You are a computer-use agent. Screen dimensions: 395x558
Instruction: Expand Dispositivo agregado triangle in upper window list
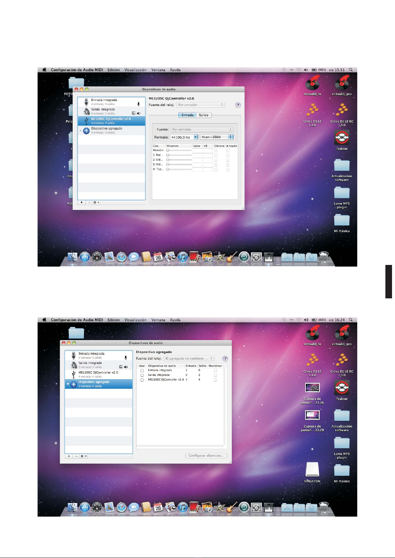pos(81,131)
